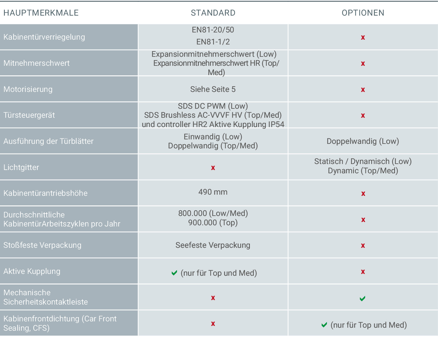Click the red x in the Motorisierung options cell
This screenshot has width=438, height=340.
363,90
